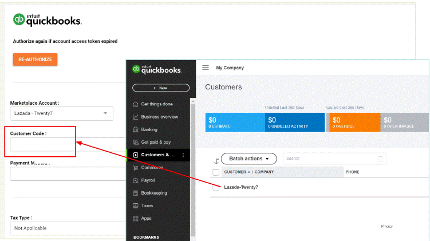Click the Commerce cart icon

coord(136,168)
